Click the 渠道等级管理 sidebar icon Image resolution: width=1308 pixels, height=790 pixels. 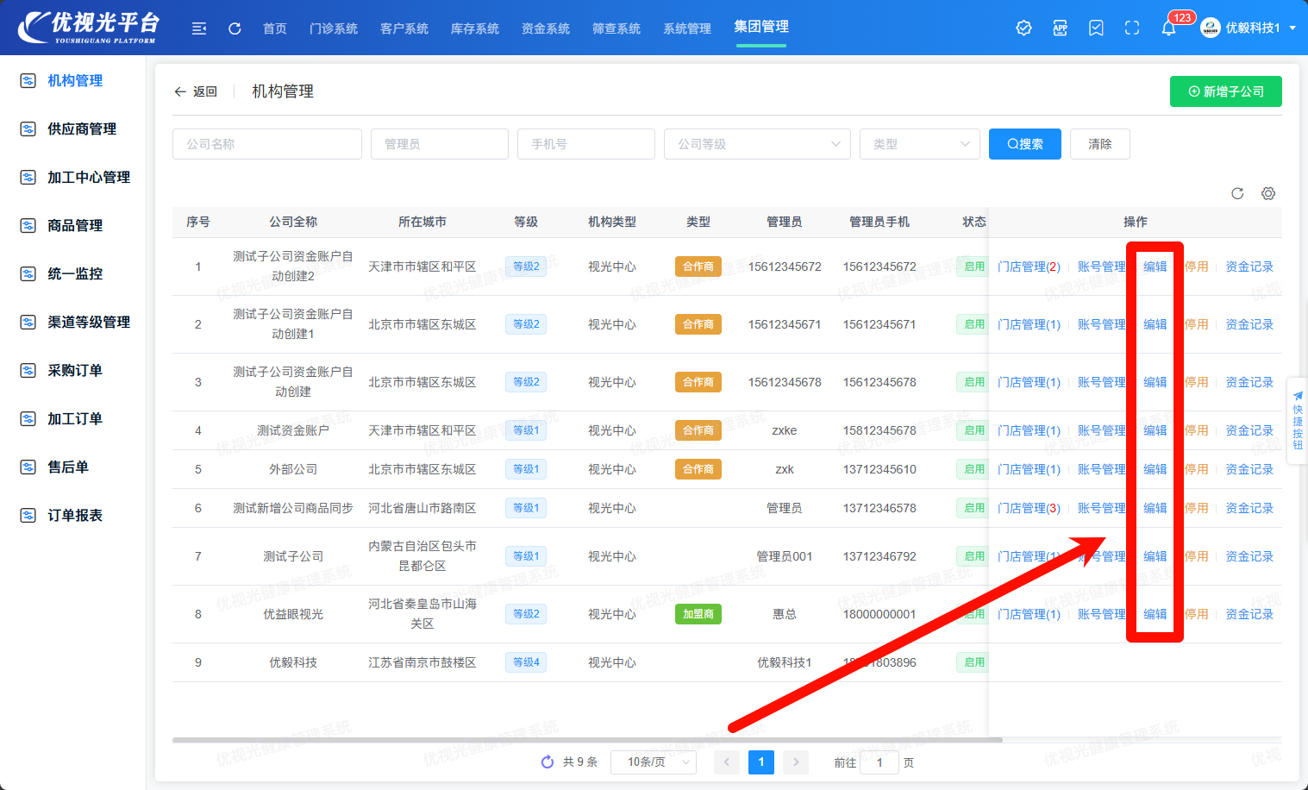click(28, 322)
